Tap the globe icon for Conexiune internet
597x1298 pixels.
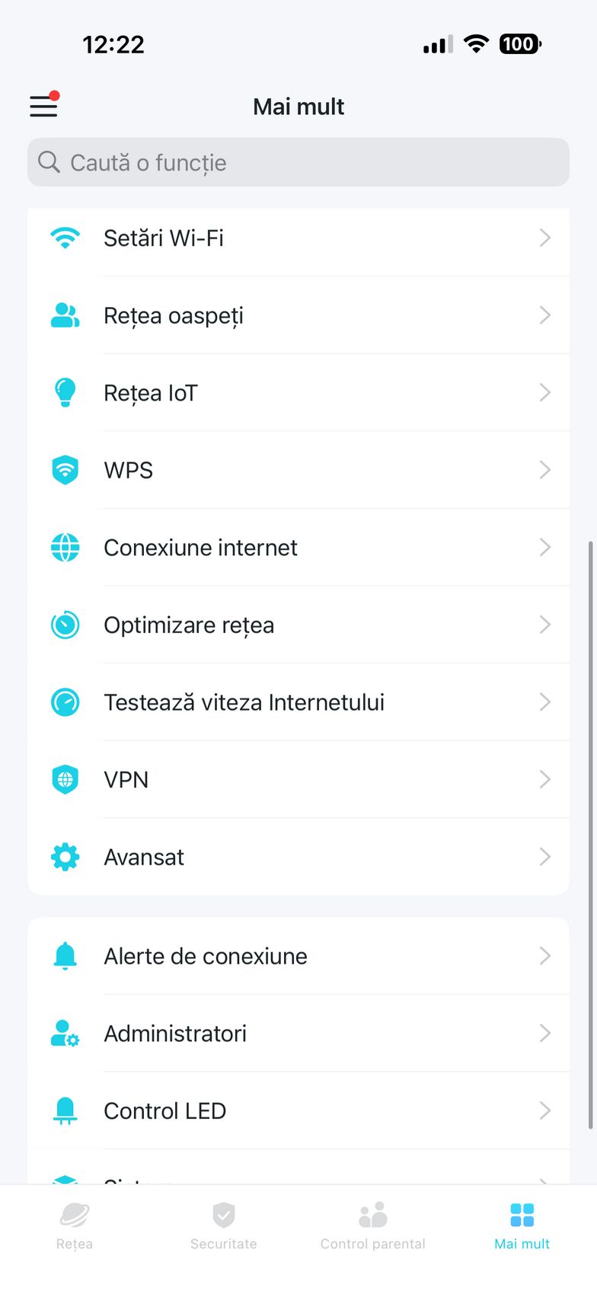[65, 548]
